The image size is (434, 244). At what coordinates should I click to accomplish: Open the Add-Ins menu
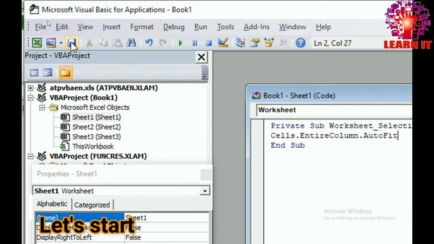pyautogui.click(x=256, y=27)
